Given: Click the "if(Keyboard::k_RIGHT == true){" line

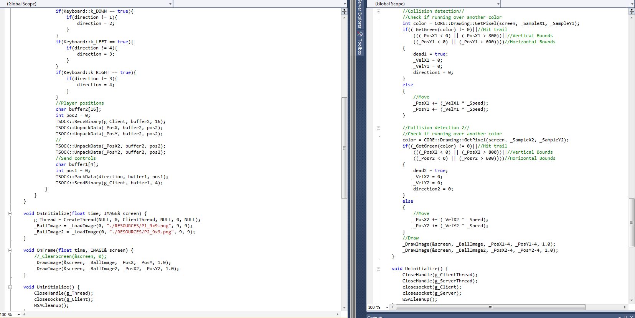Looking at the screenshot, I should pos(96,72).
